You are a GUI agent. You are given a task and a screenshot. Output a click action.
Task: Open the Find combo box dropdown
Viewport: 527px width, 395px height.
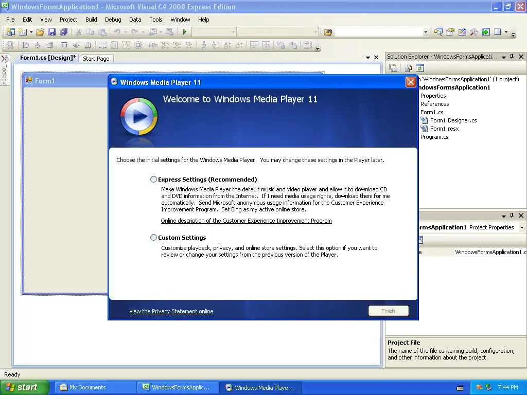click(426, 32)
